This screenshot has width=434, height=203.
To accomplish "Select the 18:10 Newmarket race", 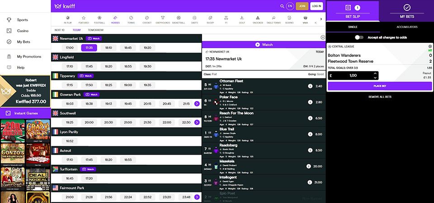I will 108,48.
